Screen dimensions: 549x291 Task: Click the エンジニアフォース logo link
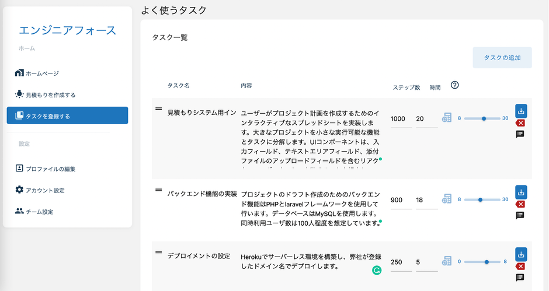68,30
